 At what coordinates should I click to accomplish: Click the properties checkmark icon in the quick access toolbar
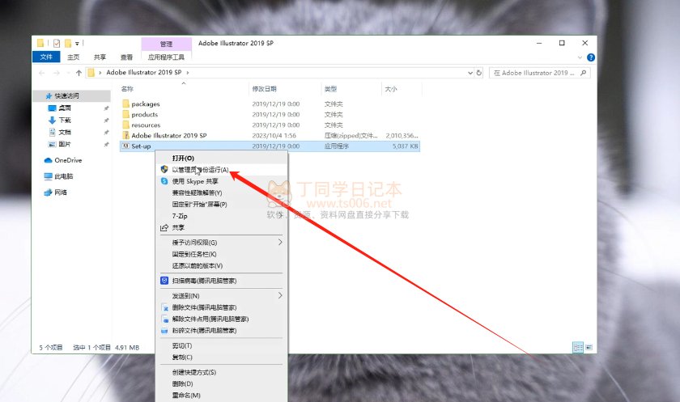[x=57, y=44]
